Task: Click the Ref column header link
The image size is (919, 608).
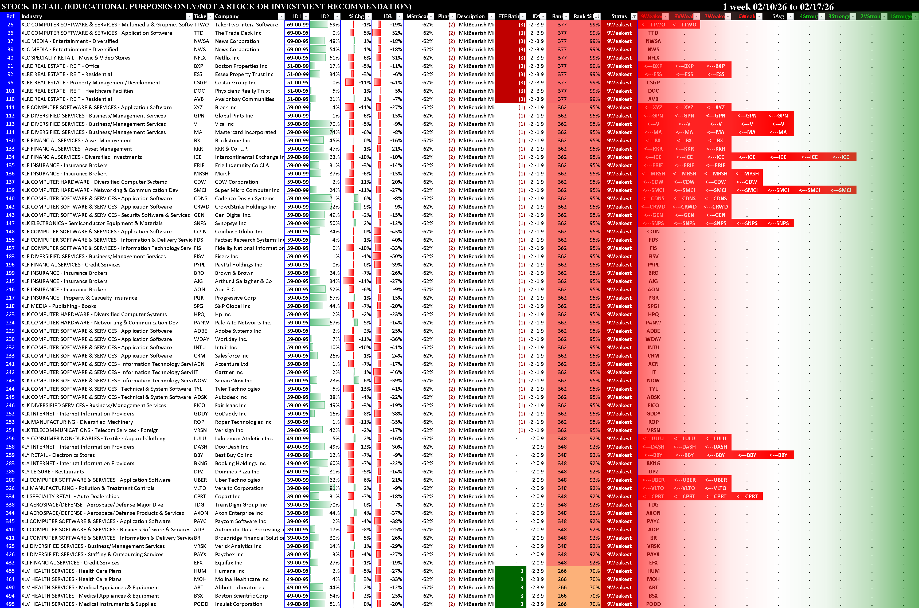Action: 10,16
